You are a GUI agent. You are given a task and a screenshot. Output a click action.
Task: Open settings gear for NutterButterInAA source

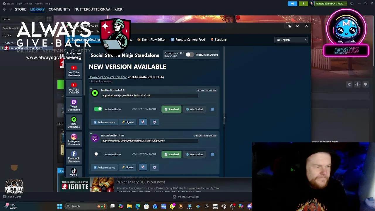click(154, 122)
